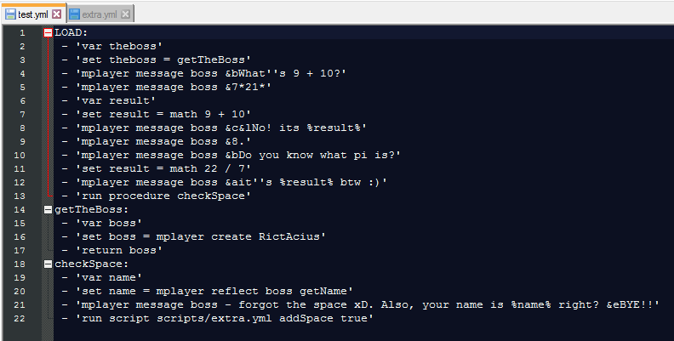Image resolution: width=674 pixels, height=341 pixels.
Task: Collapse the LOAD block fold marker
Action: 49,32
